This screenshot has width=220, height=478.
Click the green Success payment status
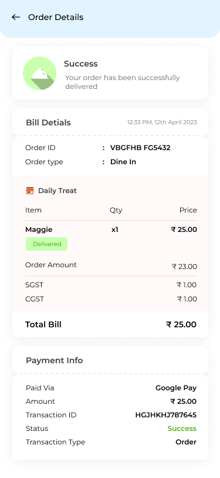tap(182, 429)
